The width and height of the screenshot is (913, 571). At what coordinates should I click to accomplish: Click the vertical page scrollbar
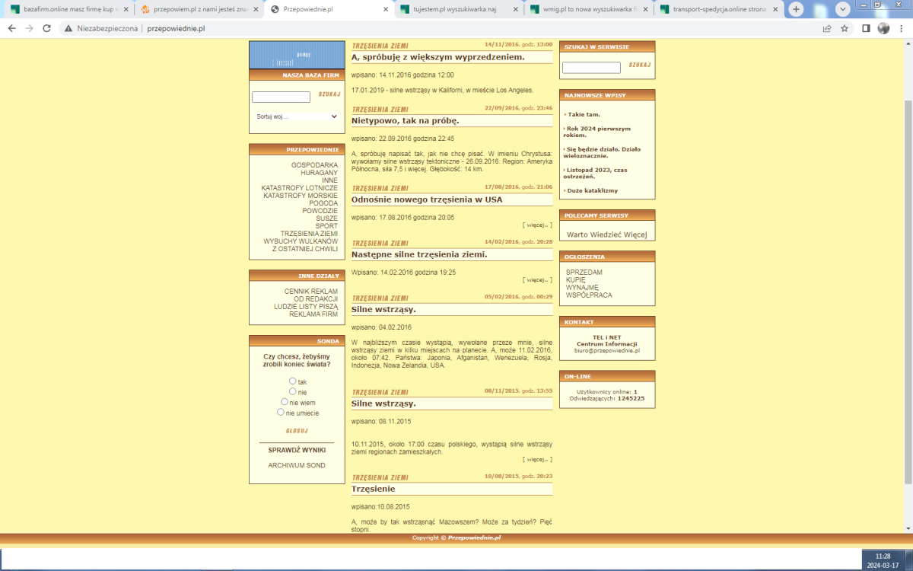(x=907, y=289)
